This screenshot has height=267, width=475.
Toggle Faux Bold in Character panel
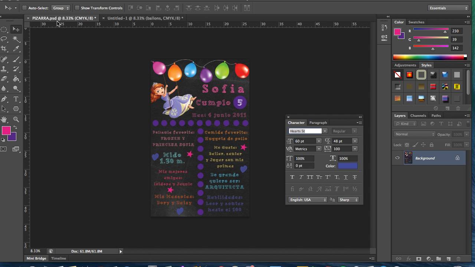coord(292,177)
